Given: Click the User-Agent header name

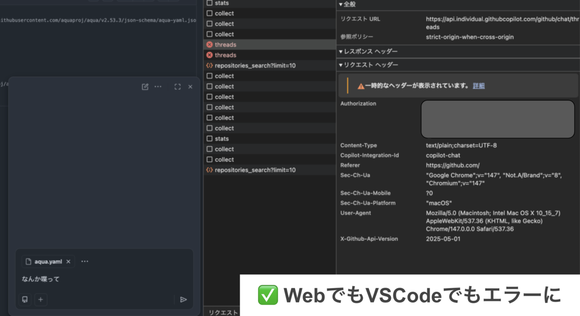Looking at the screenshot, I should [x=356, y=213].
